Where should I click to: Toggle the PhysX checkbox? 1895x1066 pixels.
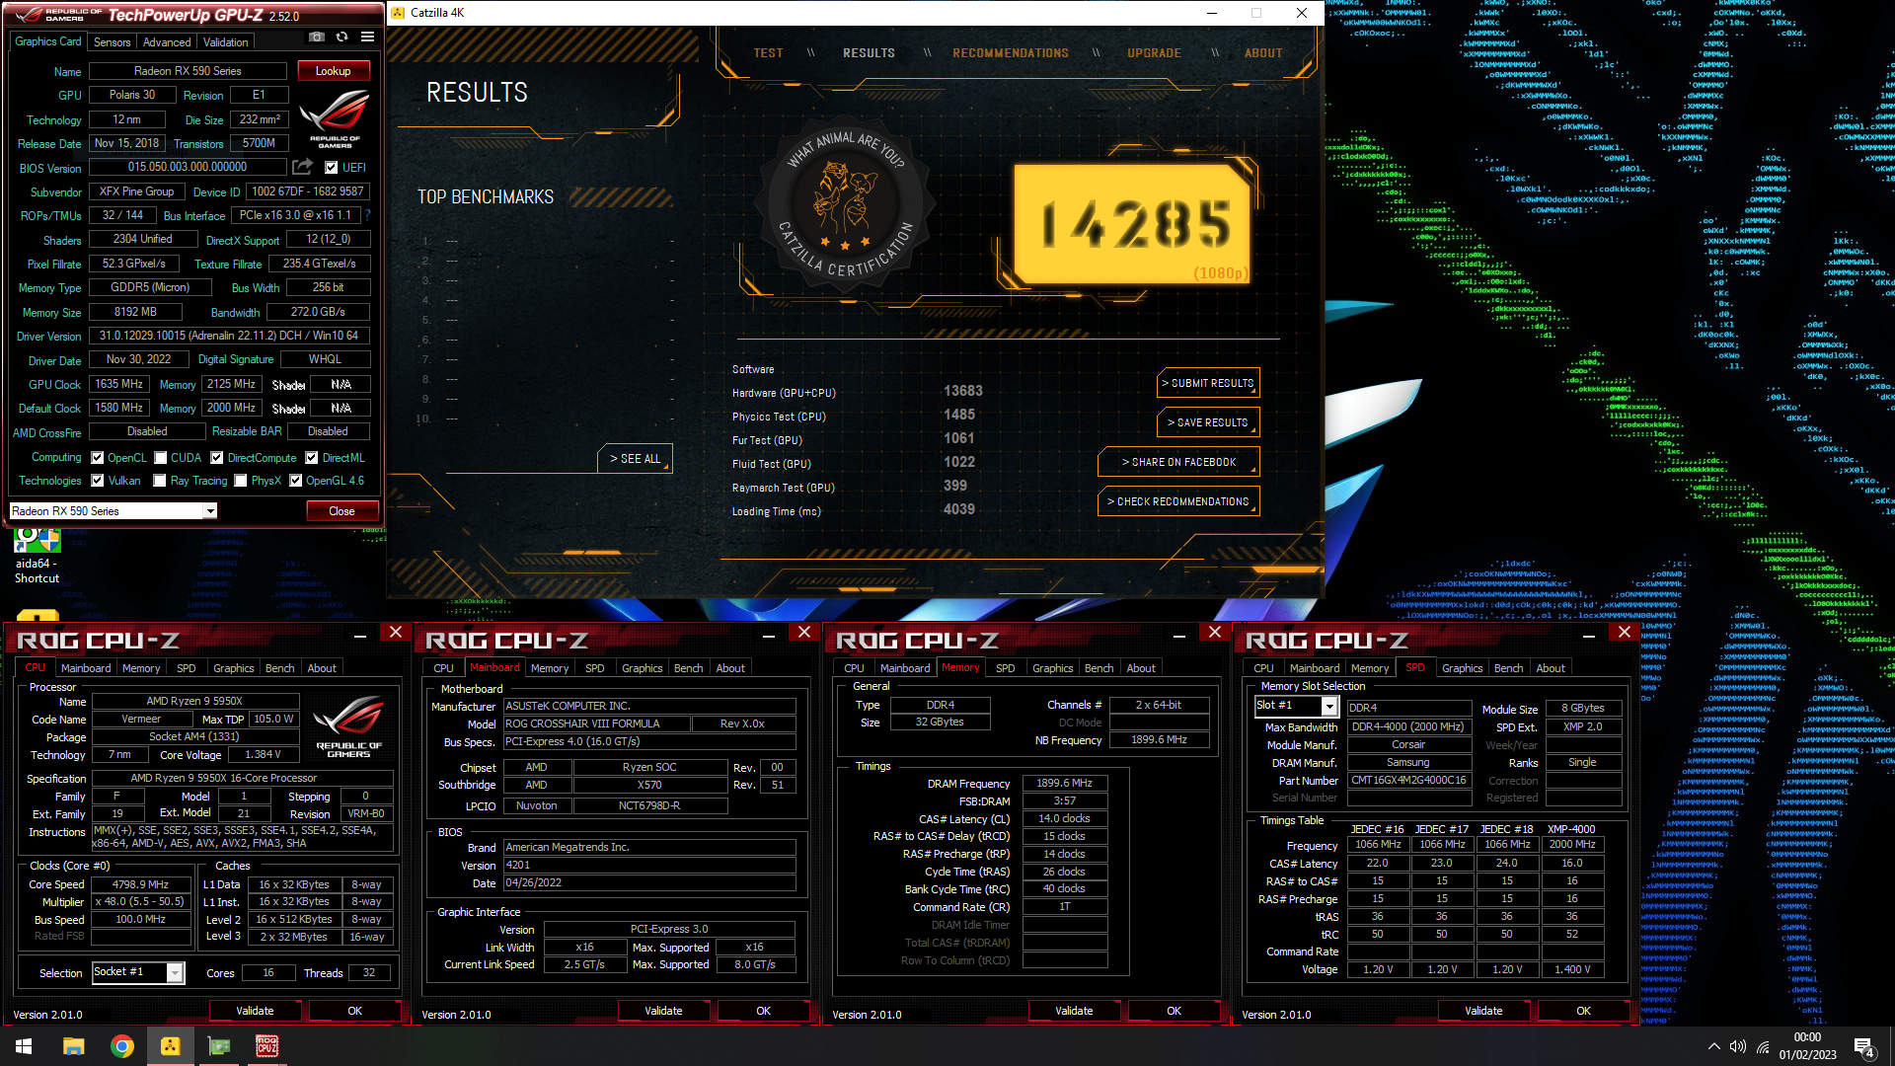click(241, 481)
